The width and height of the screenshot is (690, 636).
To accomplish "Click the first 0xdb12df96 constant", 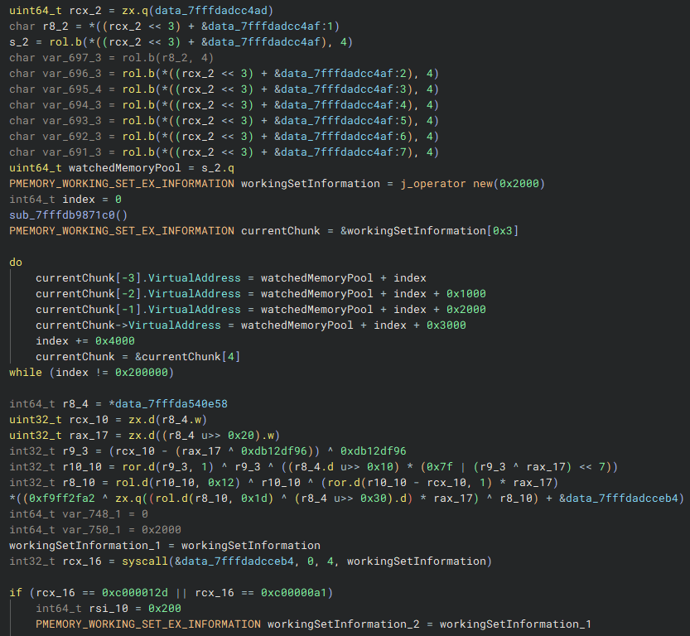I will point(274,451).
